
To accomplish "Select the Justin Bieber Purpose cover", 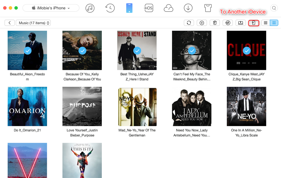I will coord(82,107).
